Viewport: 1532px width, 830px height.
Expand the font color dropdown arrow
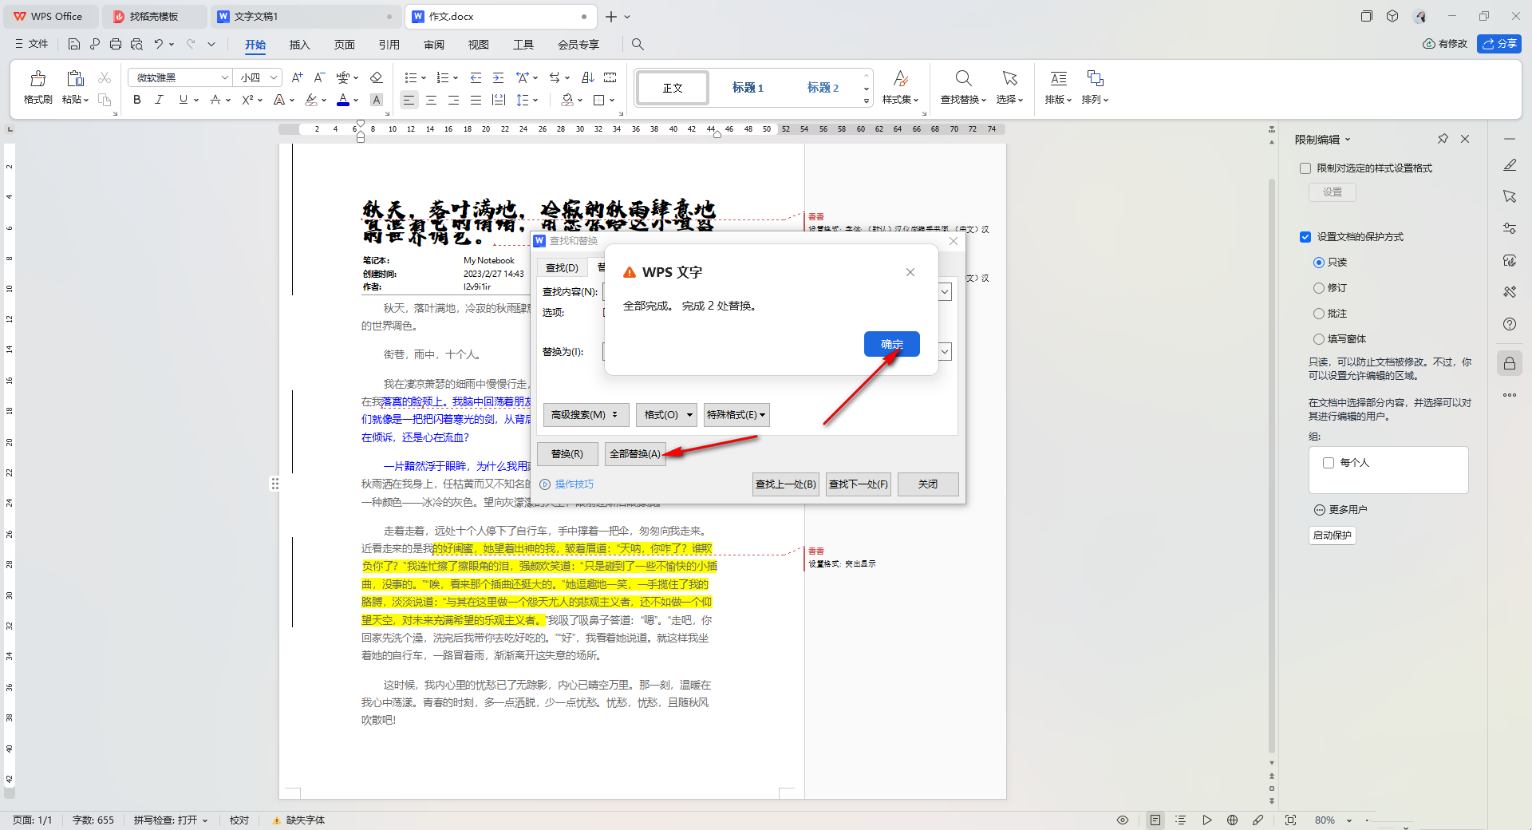(356, 101)
